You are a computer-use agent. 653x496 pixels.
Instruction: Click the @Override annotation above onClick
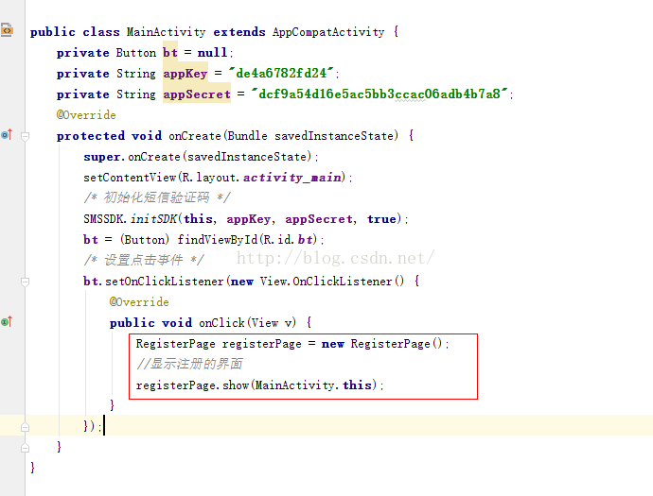coord(139,302)
